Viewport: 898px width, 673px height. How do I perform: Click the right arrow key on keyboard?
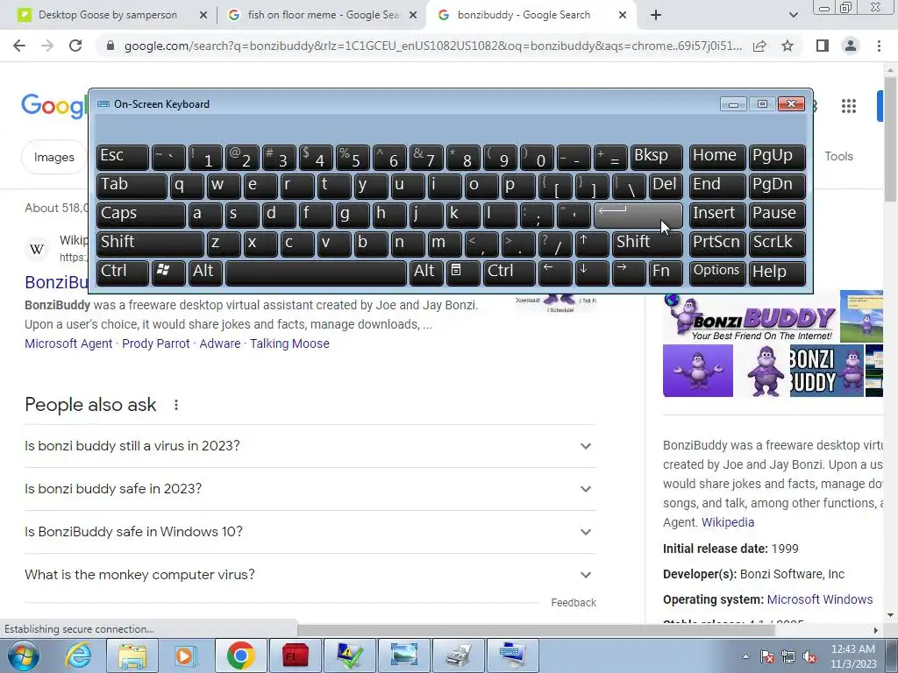(629, 272)
